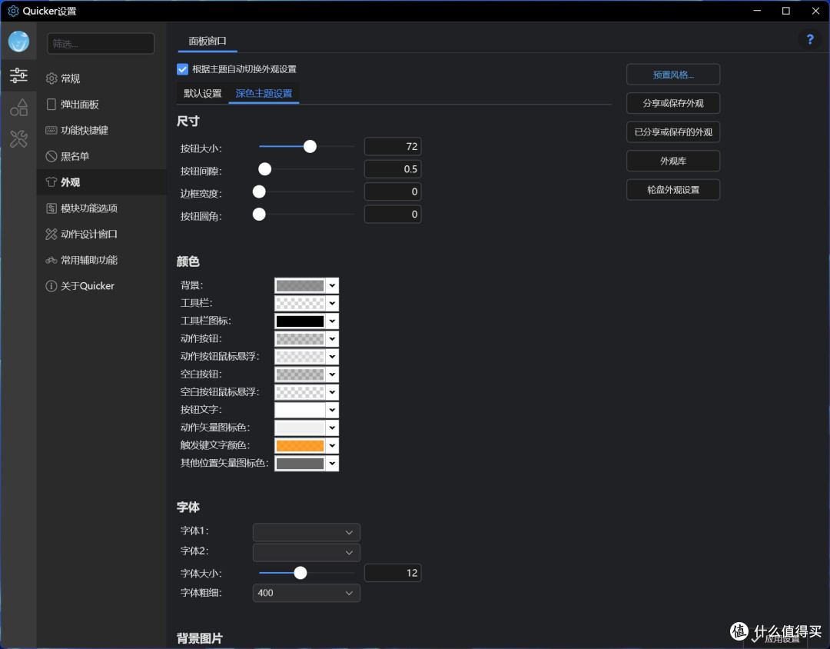Open 已分享或保存的外观 button
Image resolution: width=830 pixels, height=649 pixels.
[673, 132]
